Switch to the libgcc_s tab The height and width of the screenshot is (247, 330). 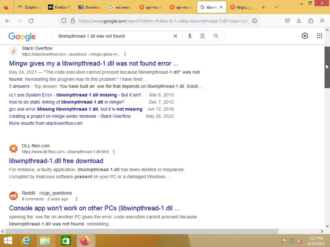click(241, 7)
